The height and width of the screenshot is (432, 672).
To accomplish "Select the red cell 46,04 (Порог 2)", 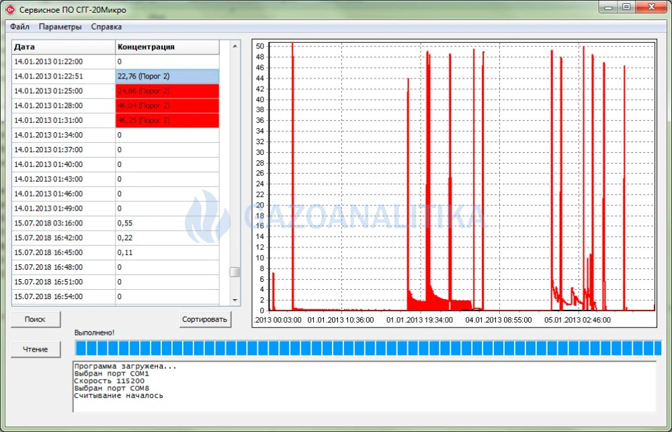I will [167, 105].
